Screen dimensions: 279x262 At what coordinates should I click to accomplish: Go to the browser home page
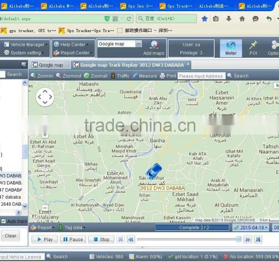tap(242, 19)
